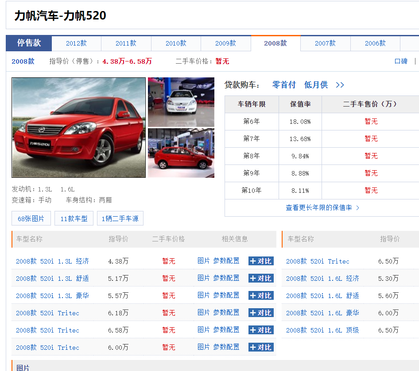Open 2008款 520i 1.3L 豪华 model link

click(52, 295)
